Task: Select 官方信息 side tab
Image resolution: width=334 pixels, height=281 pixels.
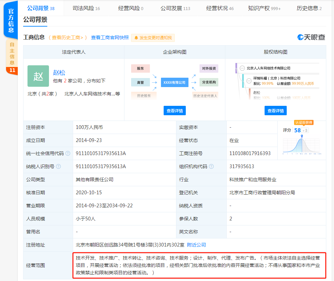Action: click(x=11, y=20)
